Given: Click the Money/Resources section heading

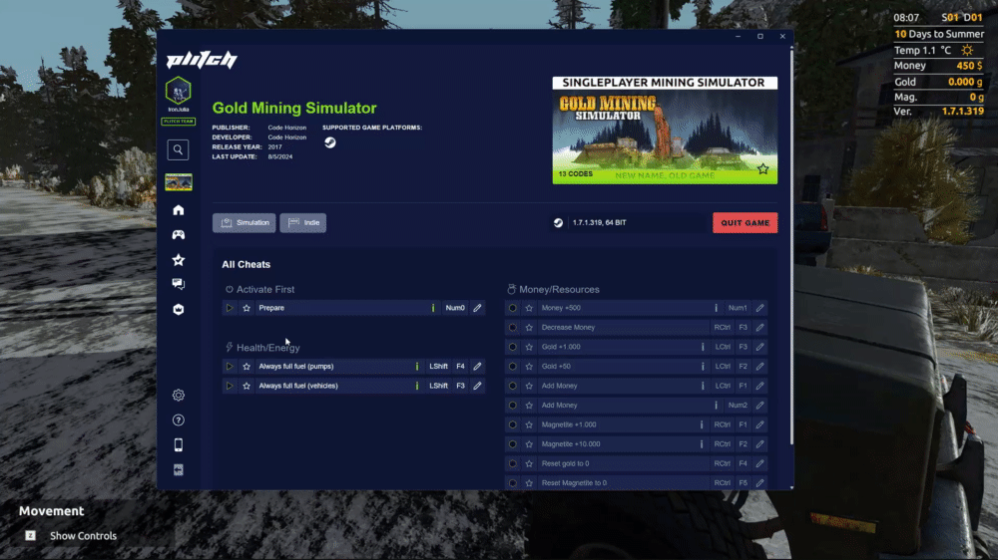Looking at the screenshot, I should 560,289.
